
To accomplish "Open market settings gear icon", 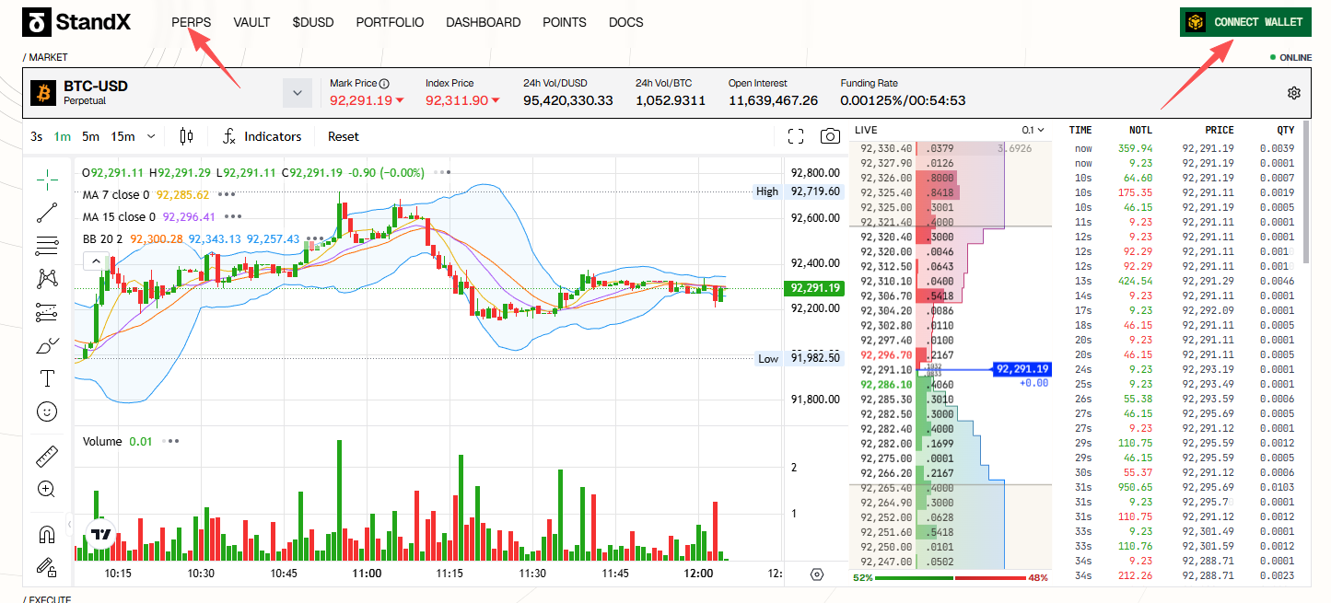I will pos(1294,93).
